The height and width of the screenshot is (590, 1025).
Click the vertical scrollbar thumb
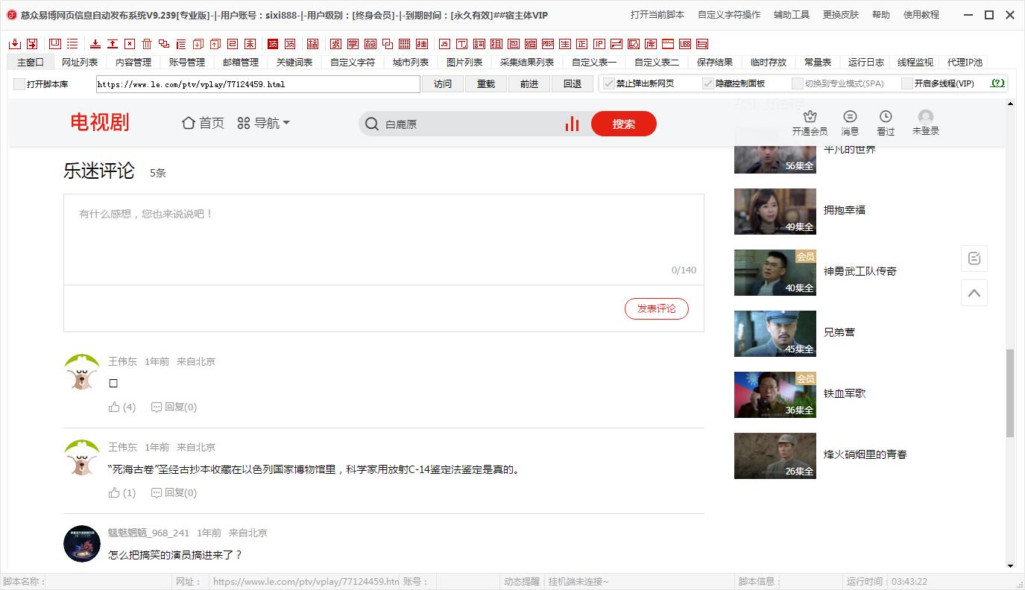[x=1010, y=393]
